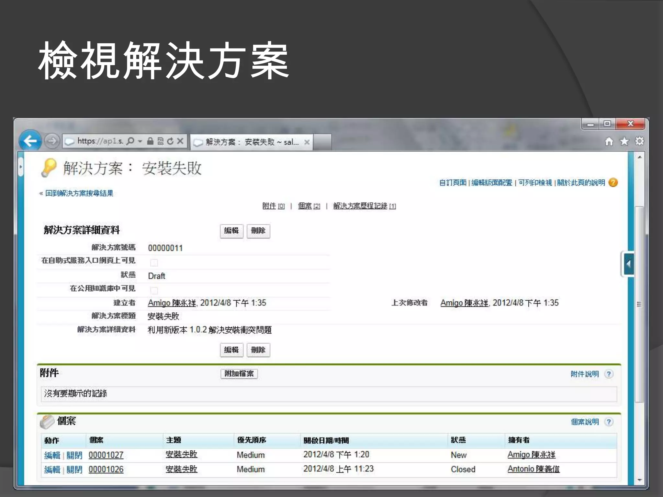Viewport: 663px width, 497px height.
Task: Sort by 優先順序 column header
Action: tap(252, 440)
